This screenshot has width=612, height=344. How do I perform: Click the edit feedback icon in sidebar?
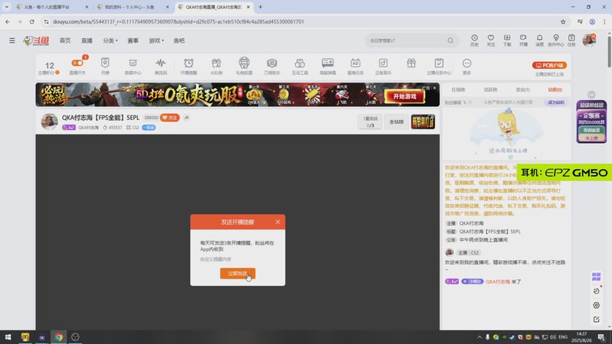click(596, 320)
